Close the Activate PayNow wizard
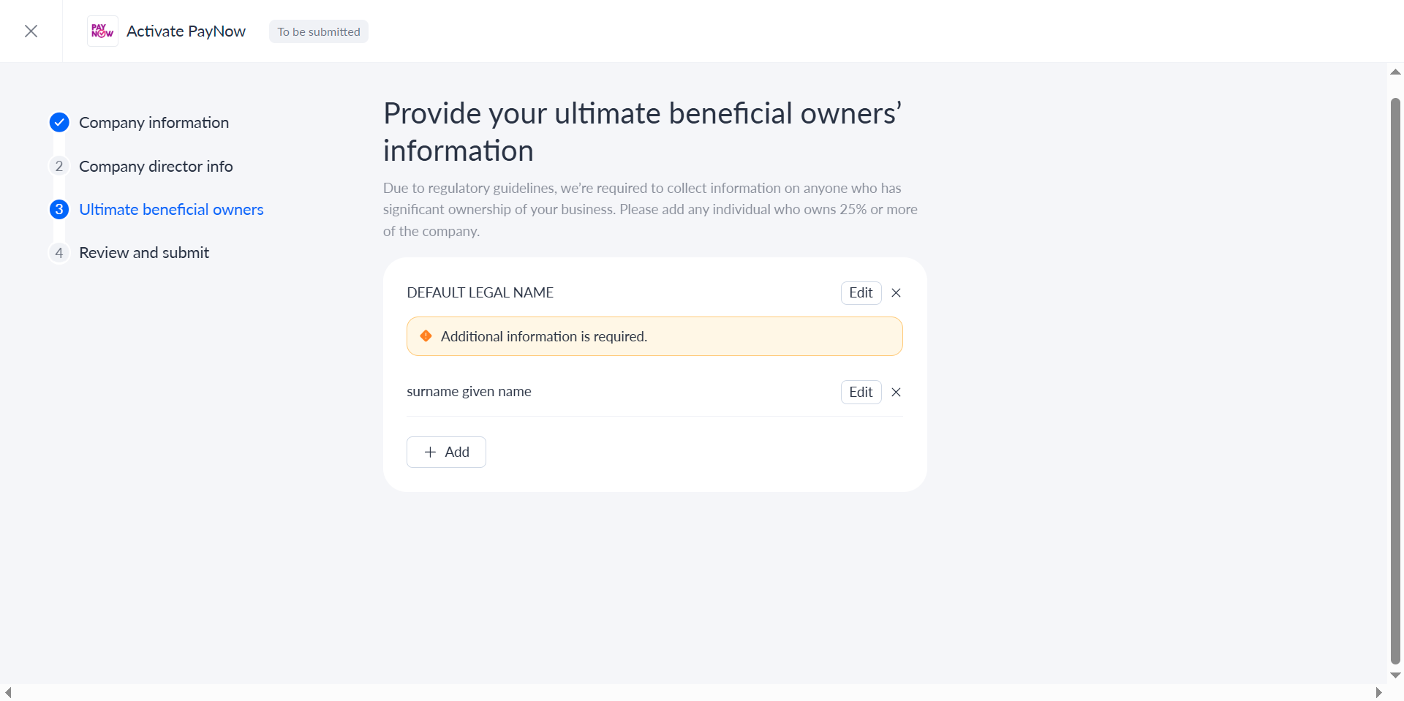 [31, 31]
